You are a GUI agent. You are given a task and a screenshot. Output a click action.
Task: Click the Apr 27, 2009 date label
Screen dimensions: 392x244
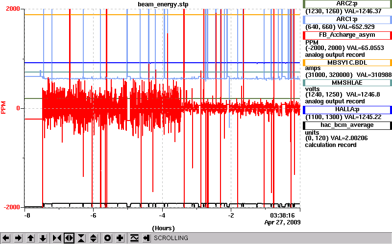pos(283,222)
